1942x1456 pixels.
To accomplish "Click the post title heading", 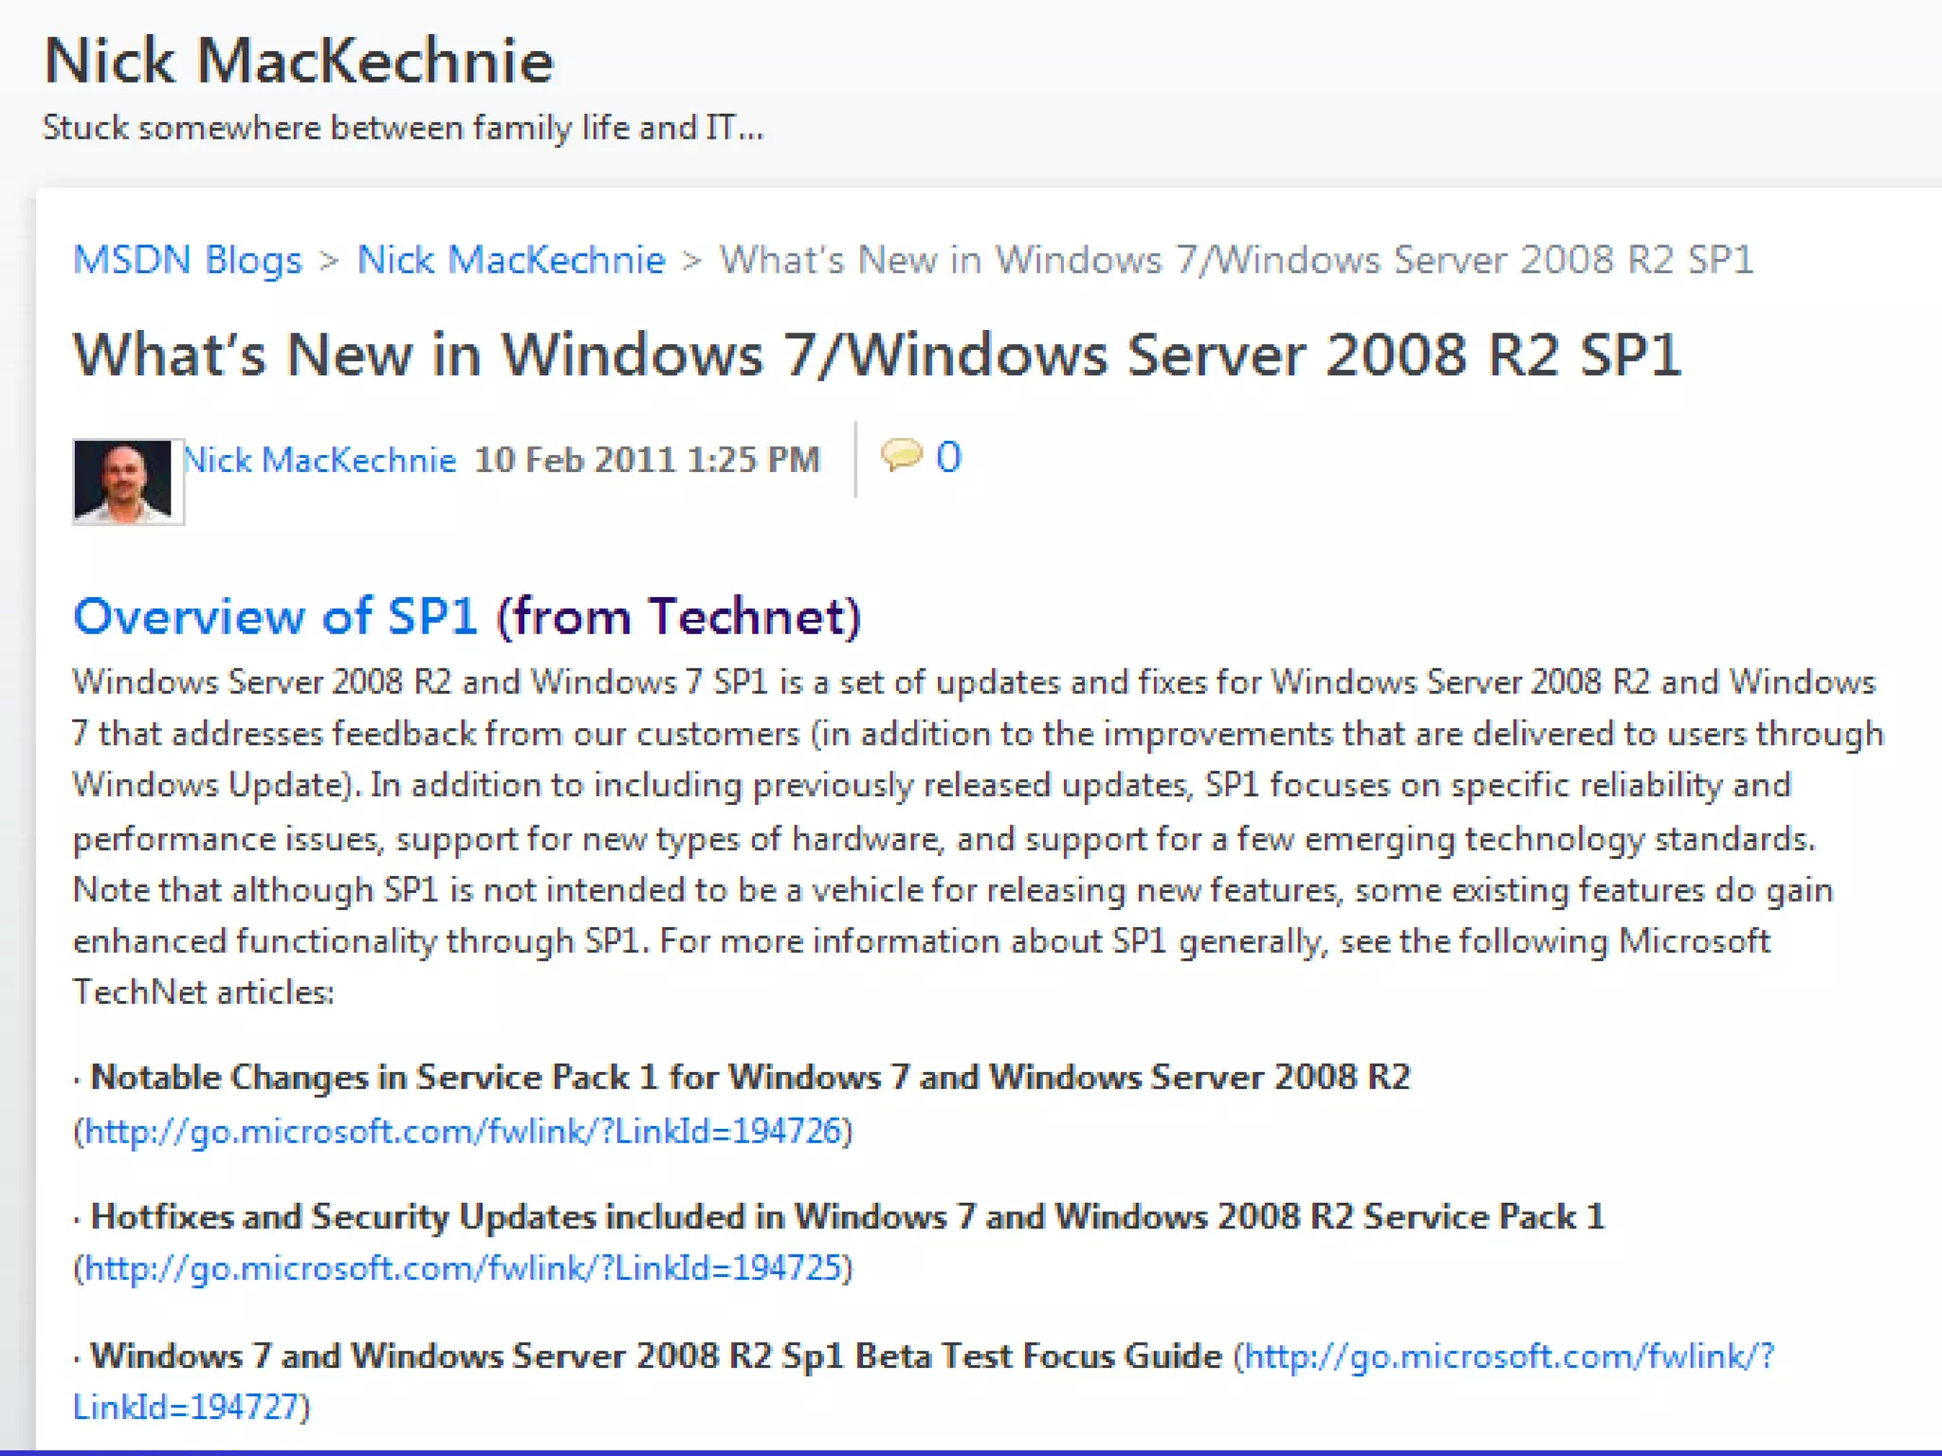I will click(877, 355).
